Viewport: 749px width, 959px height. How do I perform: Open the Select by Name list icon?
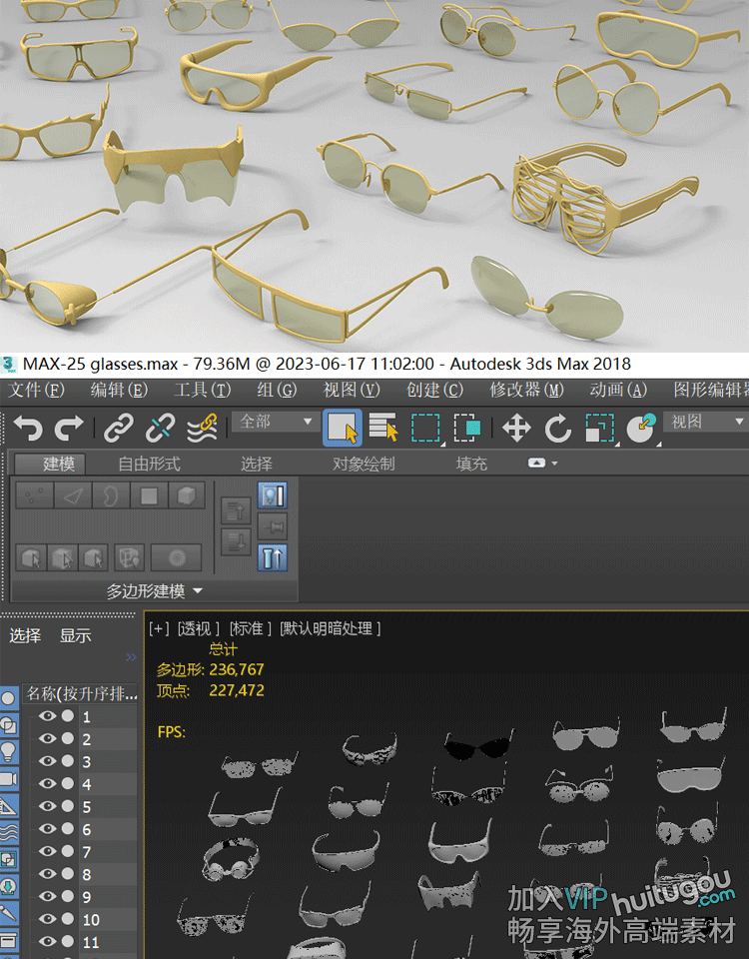383,428
